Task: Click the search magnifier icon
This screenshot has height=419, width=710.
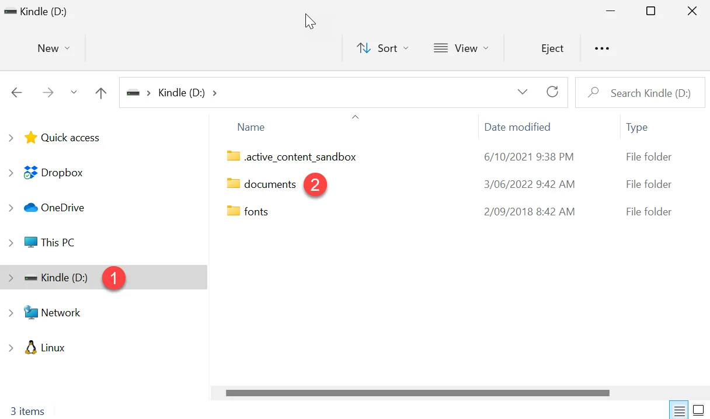Action: 594,92
